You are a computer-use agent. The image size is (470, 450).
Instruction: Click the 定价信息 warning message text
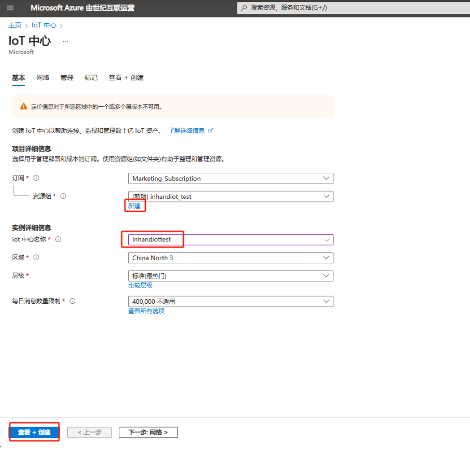(96, 107)
